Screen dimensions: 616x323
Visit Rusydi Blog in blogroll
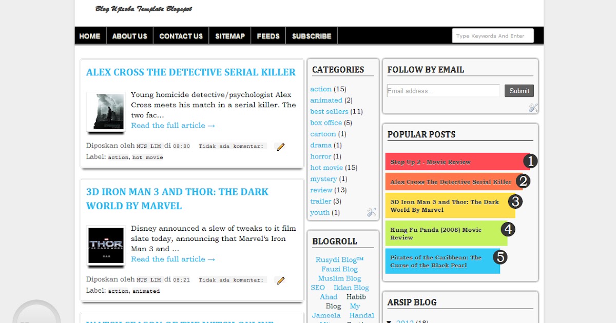339,260
